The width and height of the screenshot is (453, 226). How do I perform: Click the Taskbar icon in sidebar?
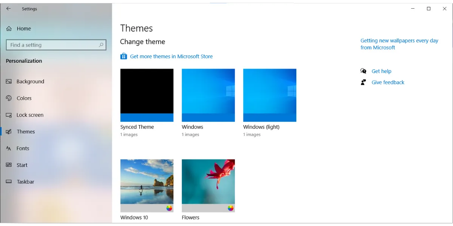[9, 182]
